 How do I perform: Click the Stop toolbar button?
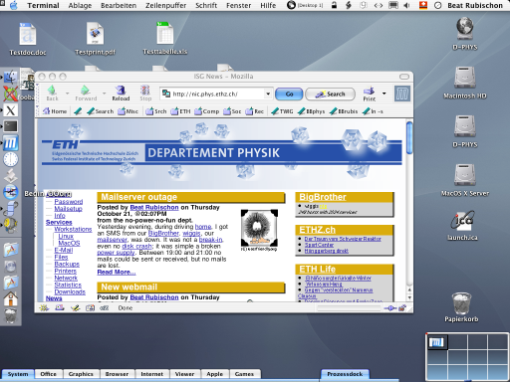pos(145,94)
